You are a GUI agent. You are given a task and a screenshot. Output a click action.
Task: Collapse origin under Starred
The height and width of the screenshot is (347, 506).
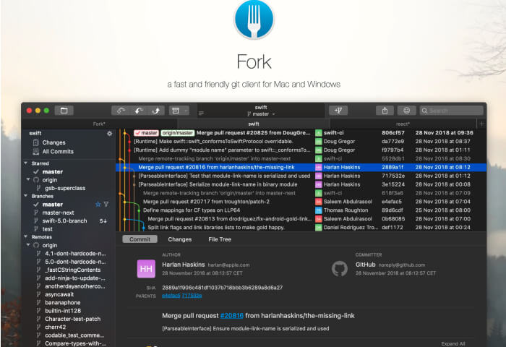click(28, 179)
